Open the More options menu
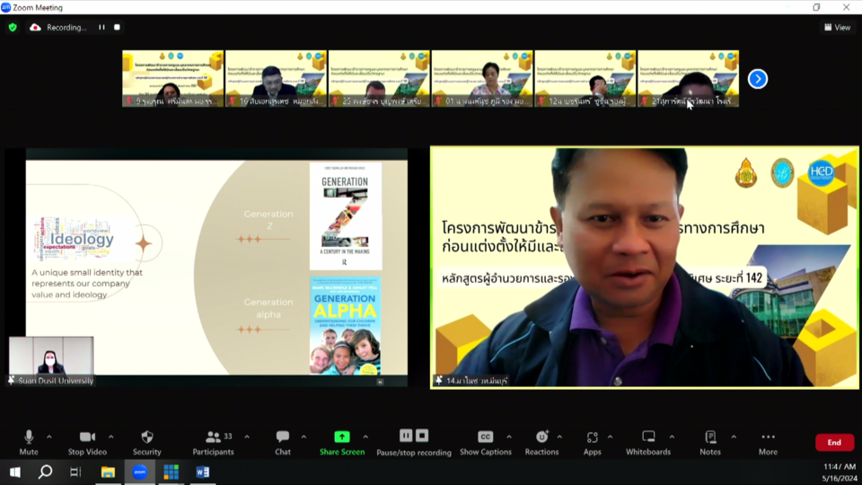Image resolution: width=862 pixels, height=485 pixels. click(x=768, y=443)
